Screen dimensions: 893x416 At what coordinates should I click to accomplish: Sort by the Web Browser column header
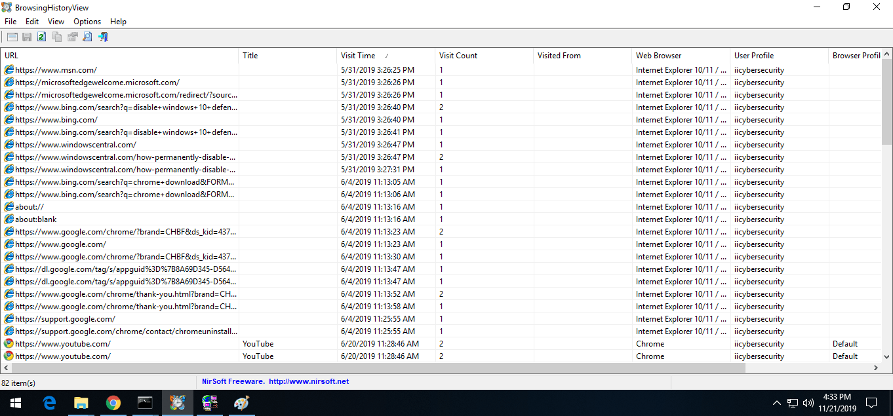[x=681, y=56]
